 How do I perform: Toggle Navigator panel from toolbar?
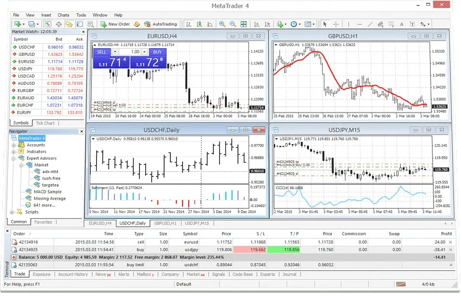(x=69, y=24)
